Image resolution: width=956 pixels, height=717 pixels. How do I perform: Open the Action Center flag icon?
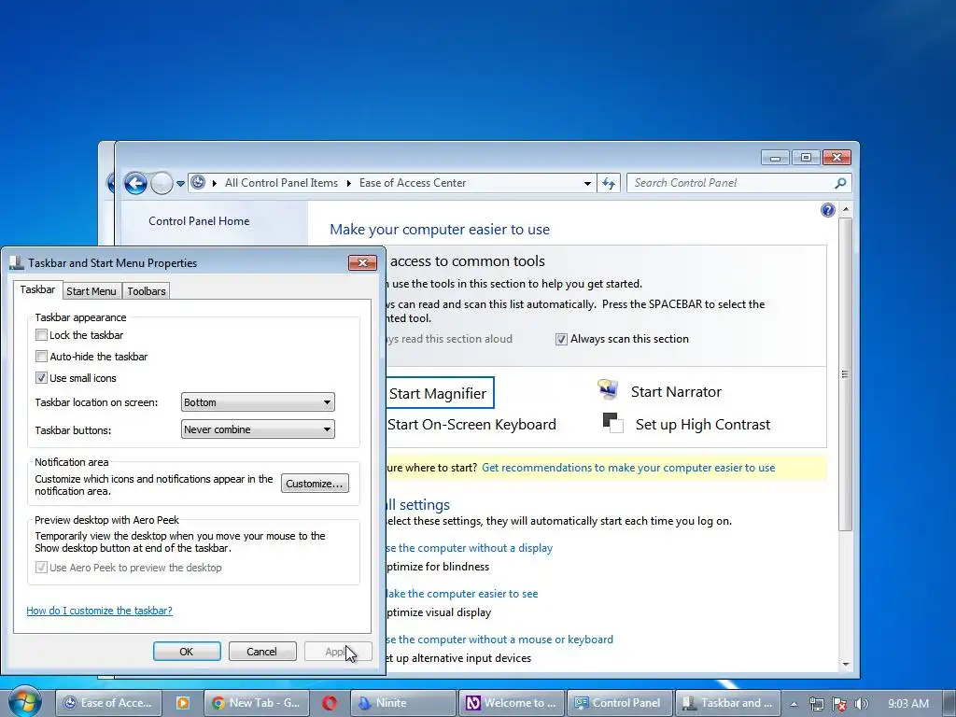839,704
